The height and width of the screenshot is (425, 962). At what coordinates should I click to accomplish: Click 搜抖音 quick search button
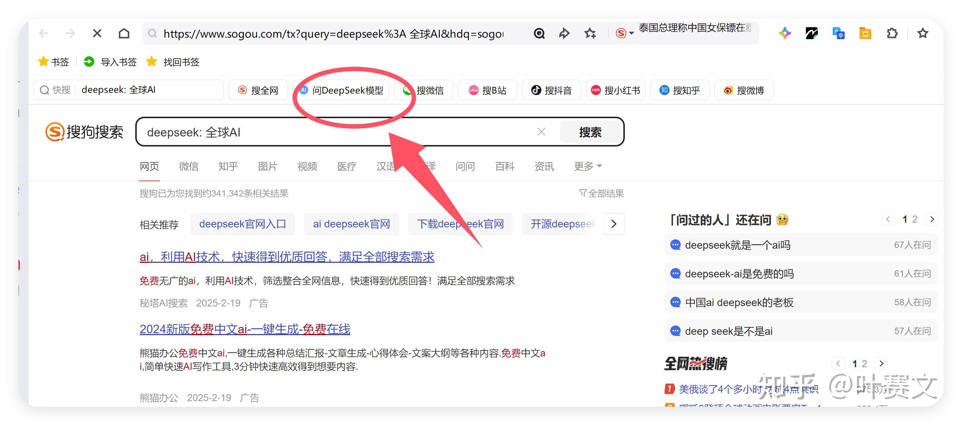[x=551, y=90]
